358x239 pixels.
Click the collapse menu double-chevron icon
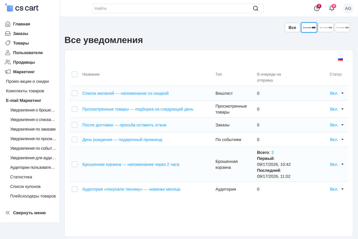(x=8, y=213)
